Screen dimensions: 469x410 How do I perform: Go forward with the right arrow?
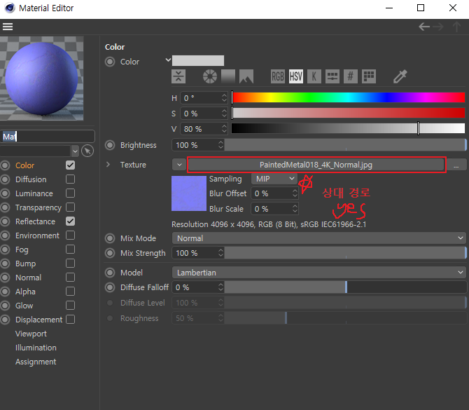(438, 27)
